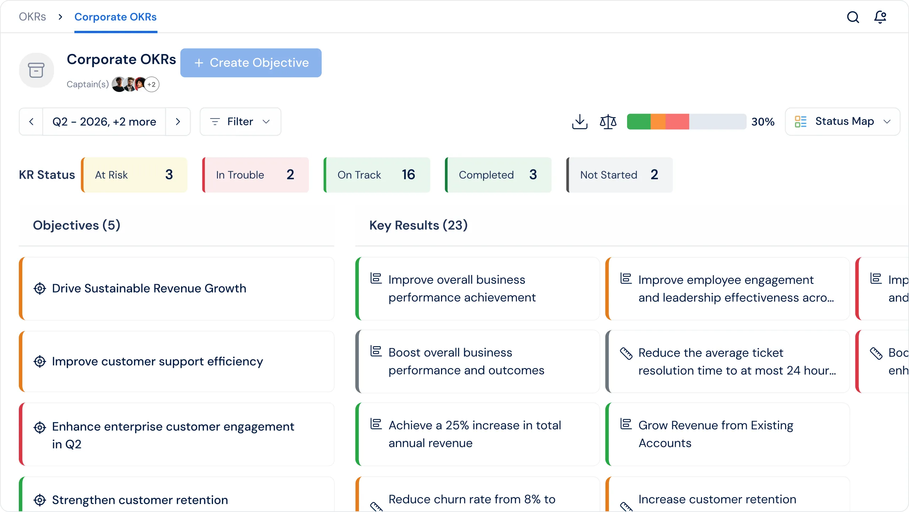Click the icon on Achieve 25% increase card

pos(376,424)
